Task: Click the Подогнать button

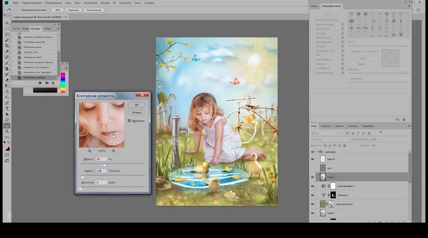Action: point(73,10)
